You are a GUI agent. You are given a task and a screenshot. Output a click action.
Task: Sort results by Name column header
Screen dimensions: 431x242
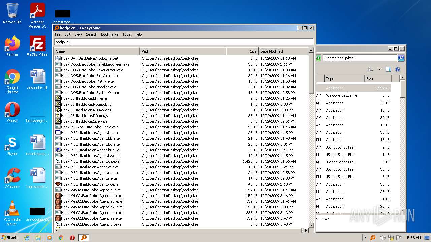(x=97, y=51)
